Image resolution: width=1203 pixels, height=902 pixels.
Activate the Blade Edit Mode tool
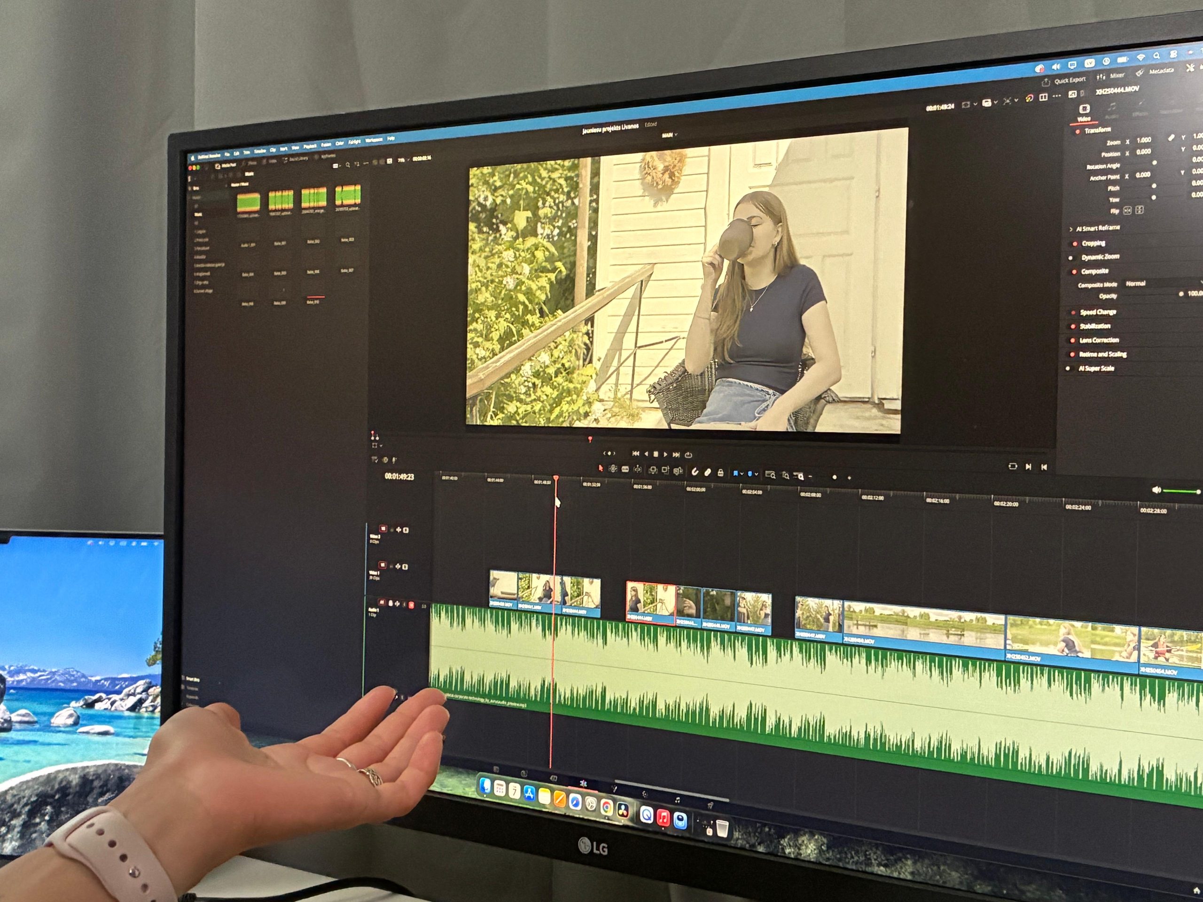625,469
